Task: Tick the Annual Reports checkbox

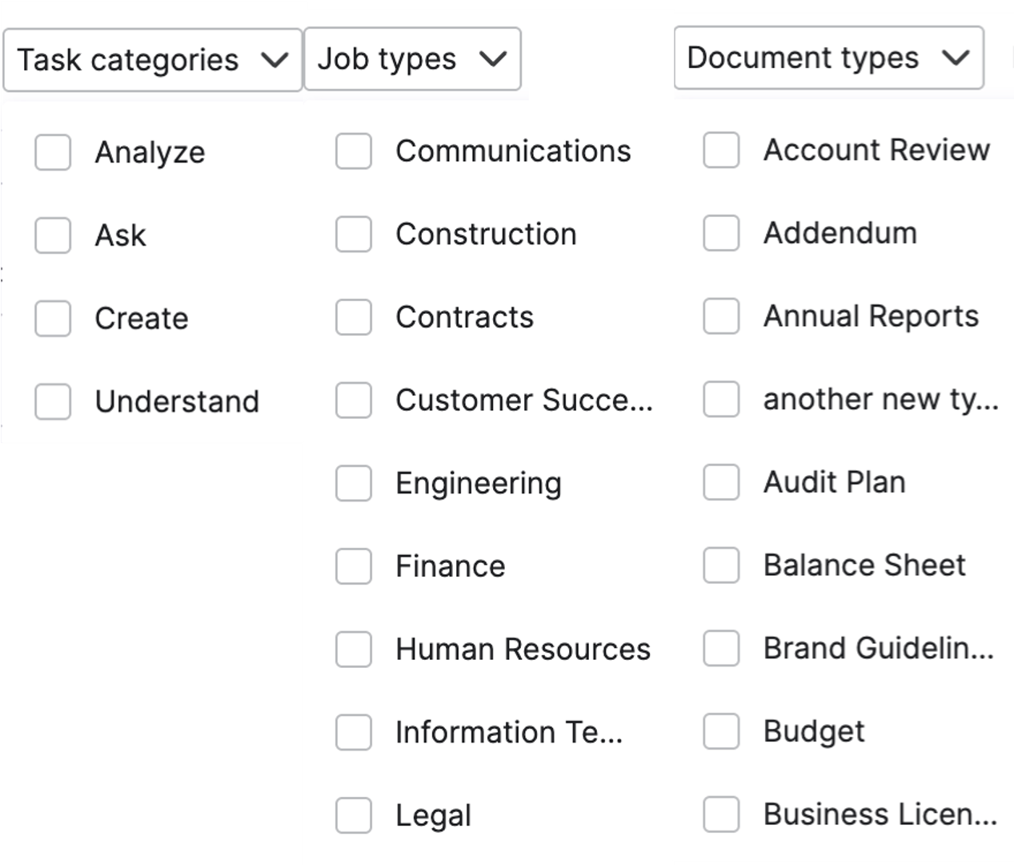Action: point(721,316)
